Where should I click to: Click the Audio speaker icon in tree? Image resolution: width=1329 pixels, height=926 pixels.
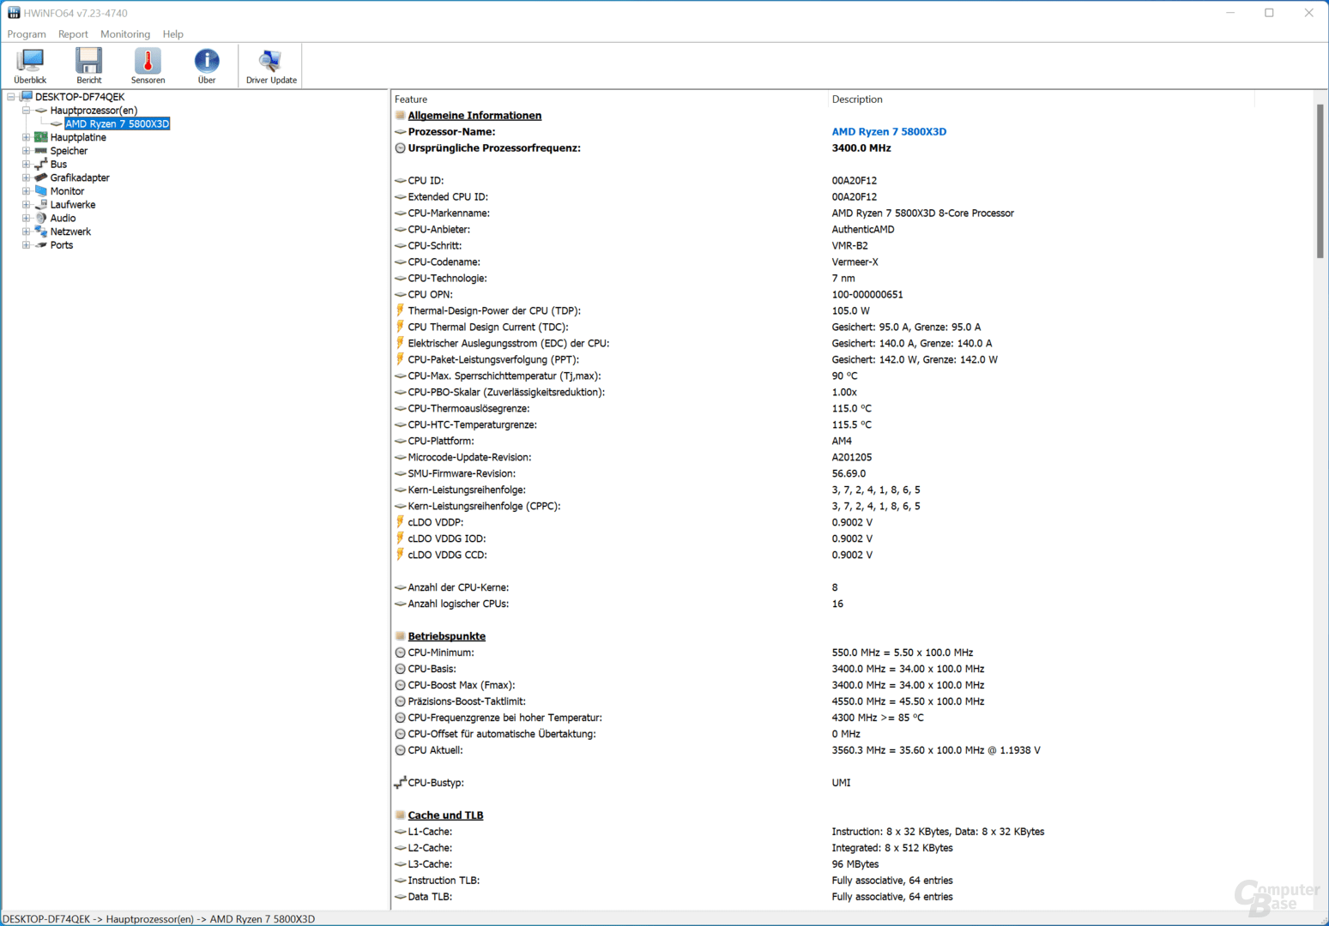point(40,218)
